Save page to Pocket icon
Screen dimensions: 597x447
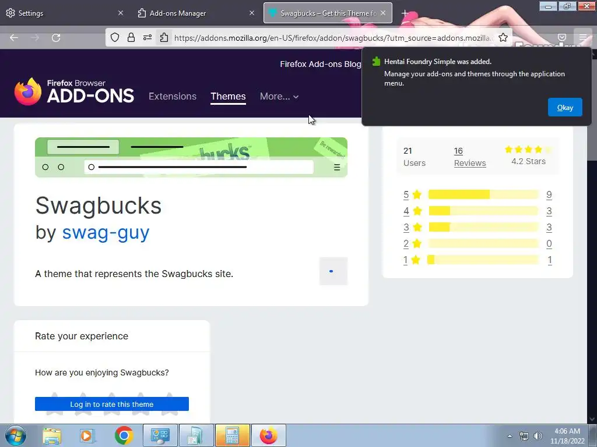tap(562, 37)
